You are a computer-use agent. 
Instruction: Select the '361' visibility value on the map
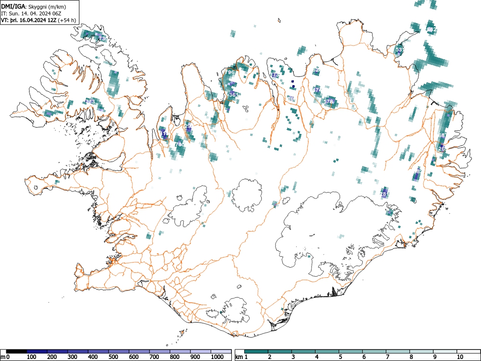233,95
